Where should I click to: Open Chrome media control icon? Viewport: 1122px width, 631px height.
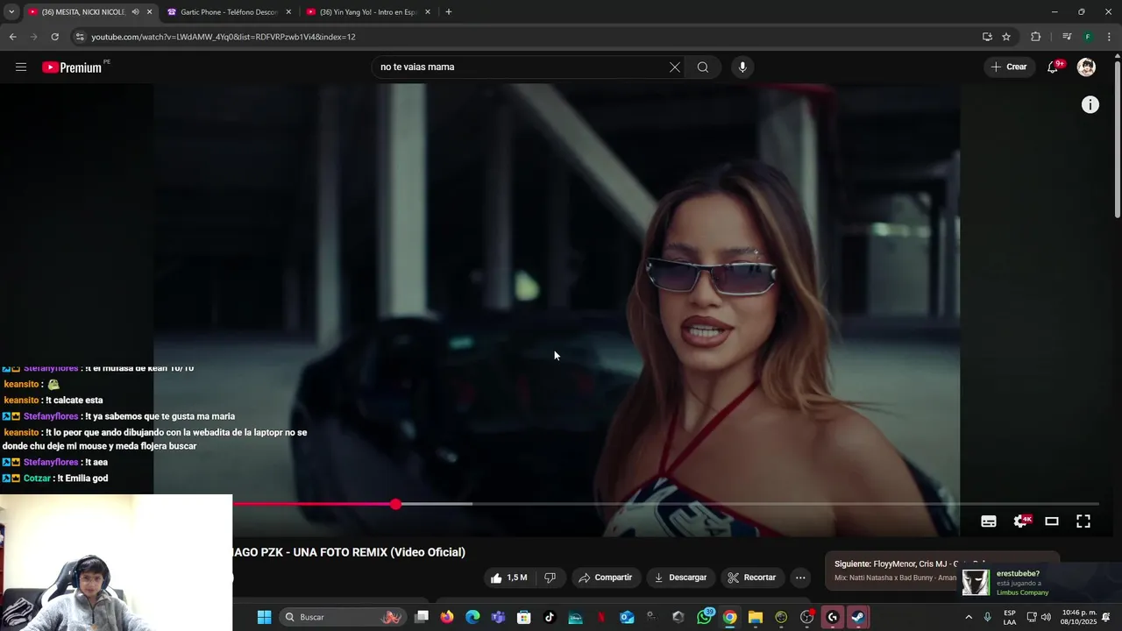pos(1067,37)
